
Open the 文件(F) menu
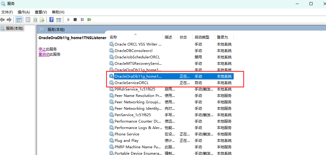(x=7, y=12)
